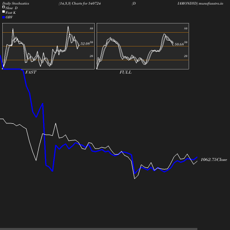The height and width of the screenshot is (230, 230).
Task: Click the 52.08 value in FAST chart
Action: (x=85, y=44)
